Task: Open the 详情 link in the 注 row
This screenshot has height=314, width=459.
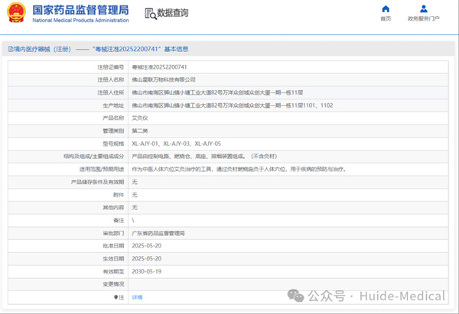Action: tap(137, 297)
